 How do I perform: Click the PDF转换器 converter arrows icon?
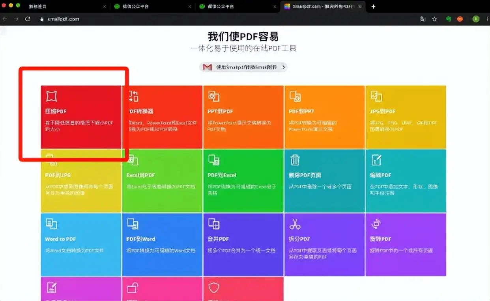133,96
